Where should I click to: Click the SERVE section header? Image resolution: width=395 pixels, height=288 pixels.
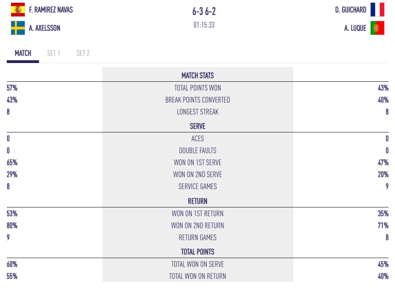click(x=198, y=126)
